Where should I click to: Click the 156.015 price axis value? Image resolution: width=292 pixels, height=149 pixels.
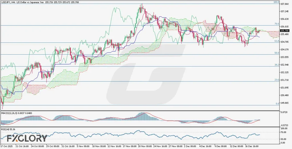(284, 26)
